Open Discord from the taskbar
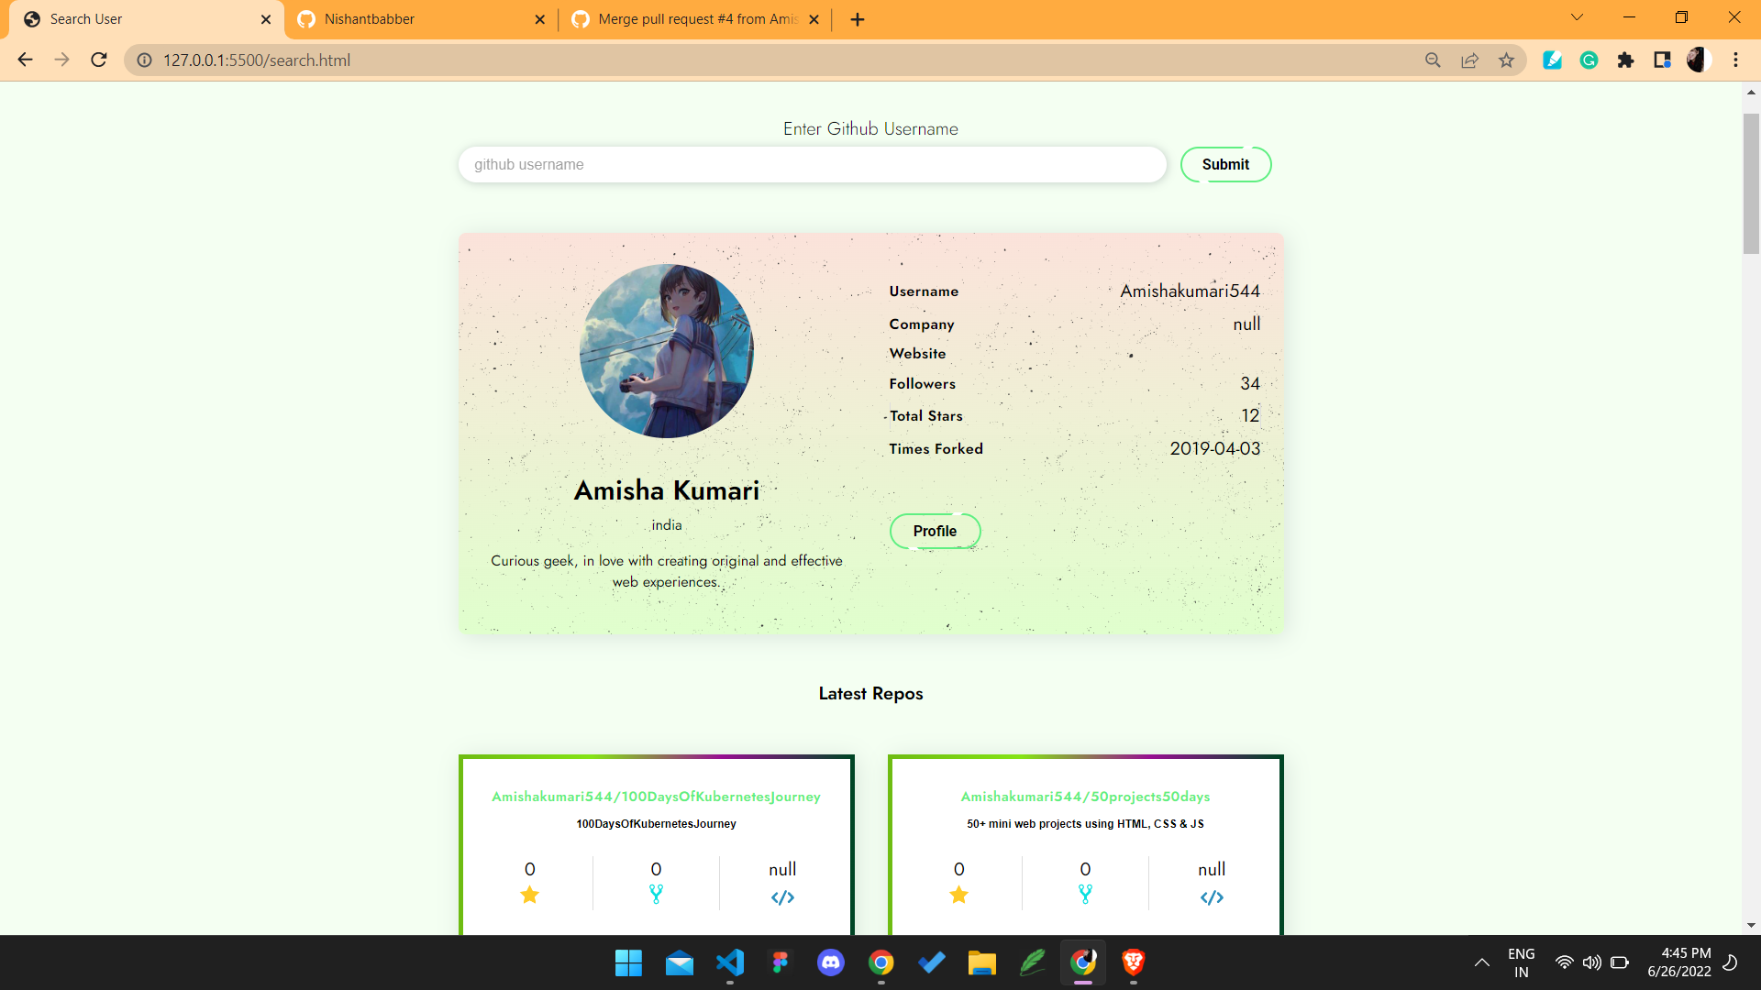Viewport: 1761px width, 990px height. click(831, 962)
